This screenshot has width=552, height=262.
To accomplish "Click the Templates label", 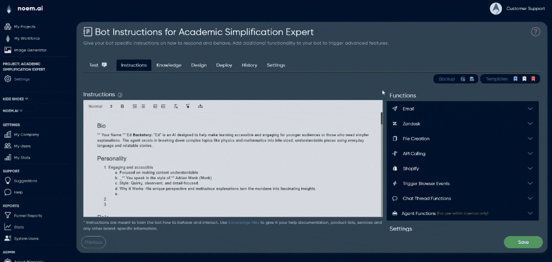I will point(497,79).
